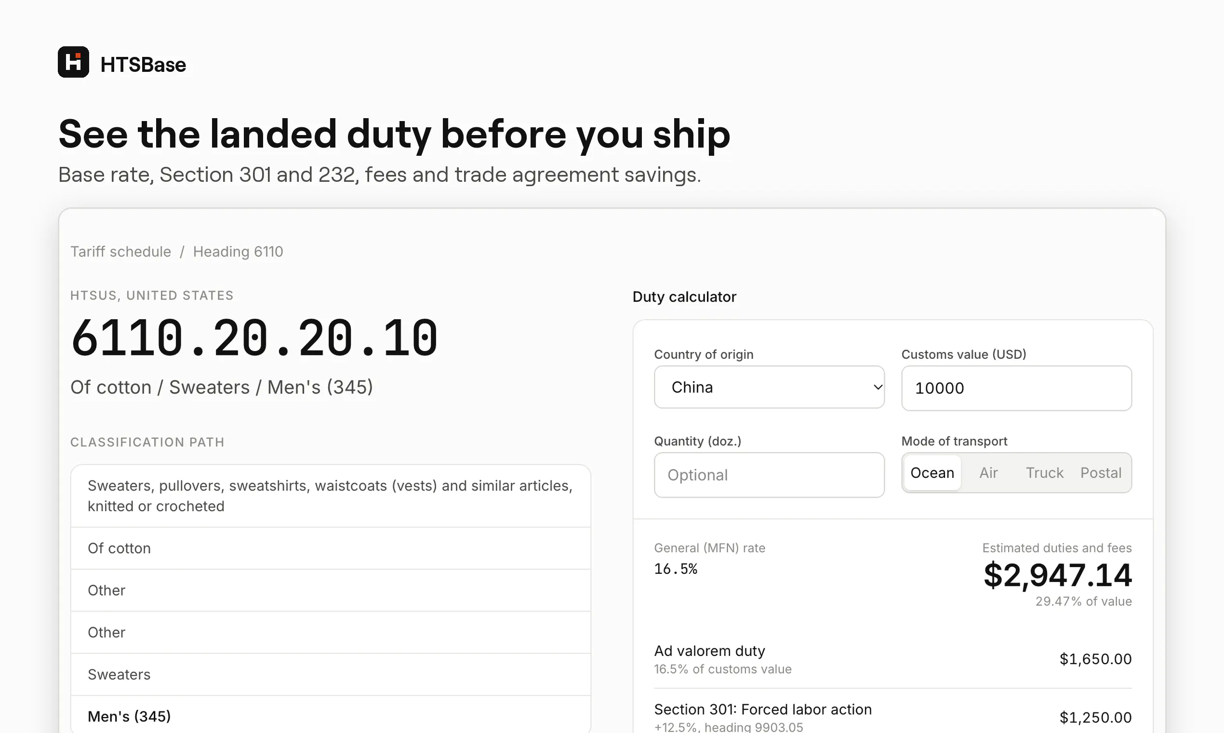This screenshot has width=1224, height=733.
Task: Select Air mode of transport
Action: pos(988,473)
